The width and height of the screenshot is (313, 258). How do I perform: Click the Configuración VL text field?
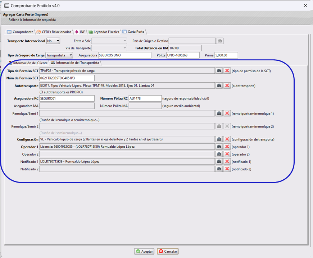[127, 139]
